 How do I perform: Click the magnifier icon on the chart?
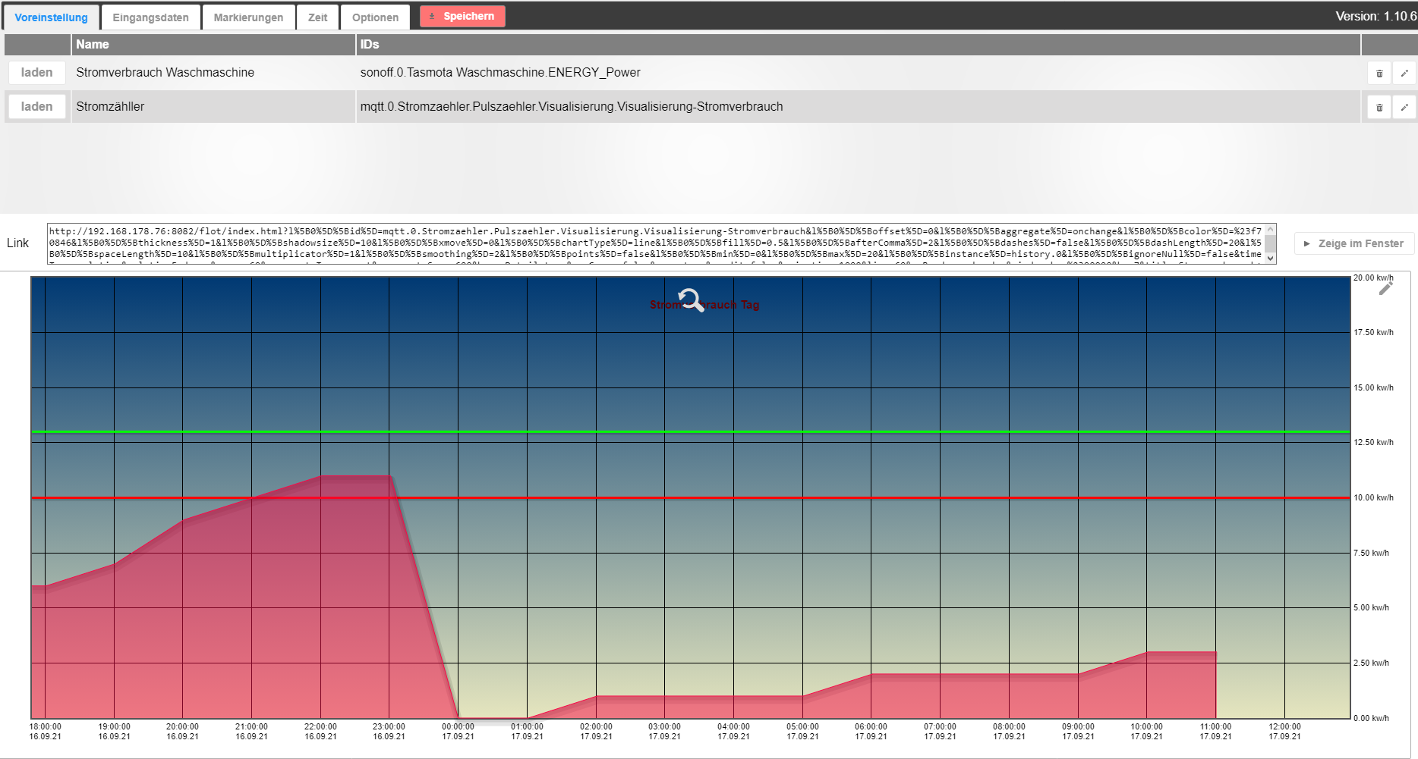(x=689, y=300)
